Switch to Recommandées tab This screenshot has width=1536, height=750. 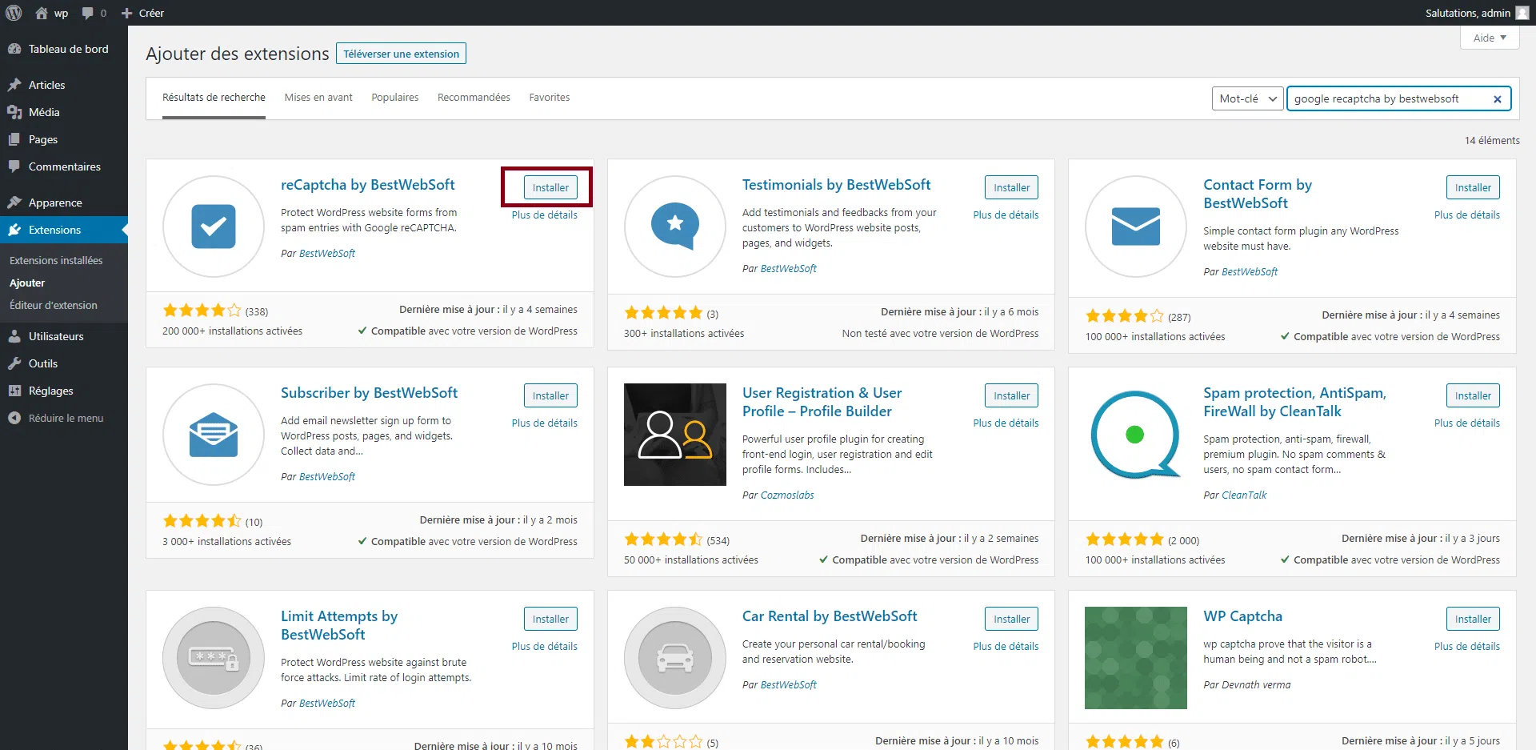pyautogui.click(x=474, y=98)
